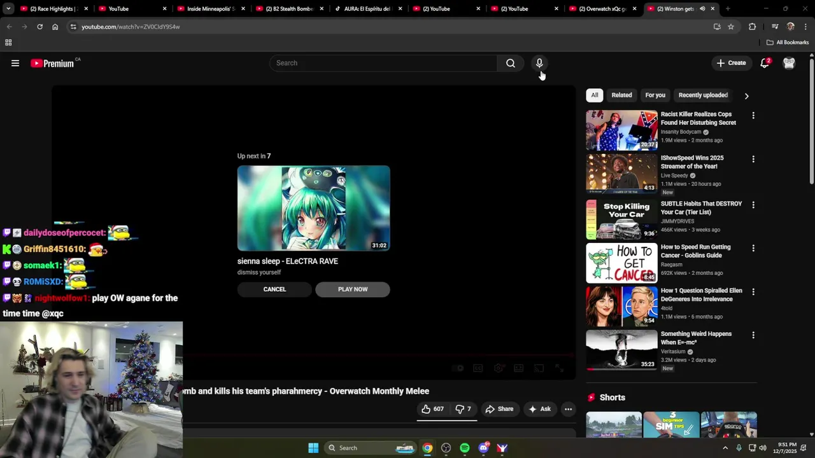Open How to Get Cancer thumbnail
This screenshot has width=815, height=458.
(x=621, y=263)
